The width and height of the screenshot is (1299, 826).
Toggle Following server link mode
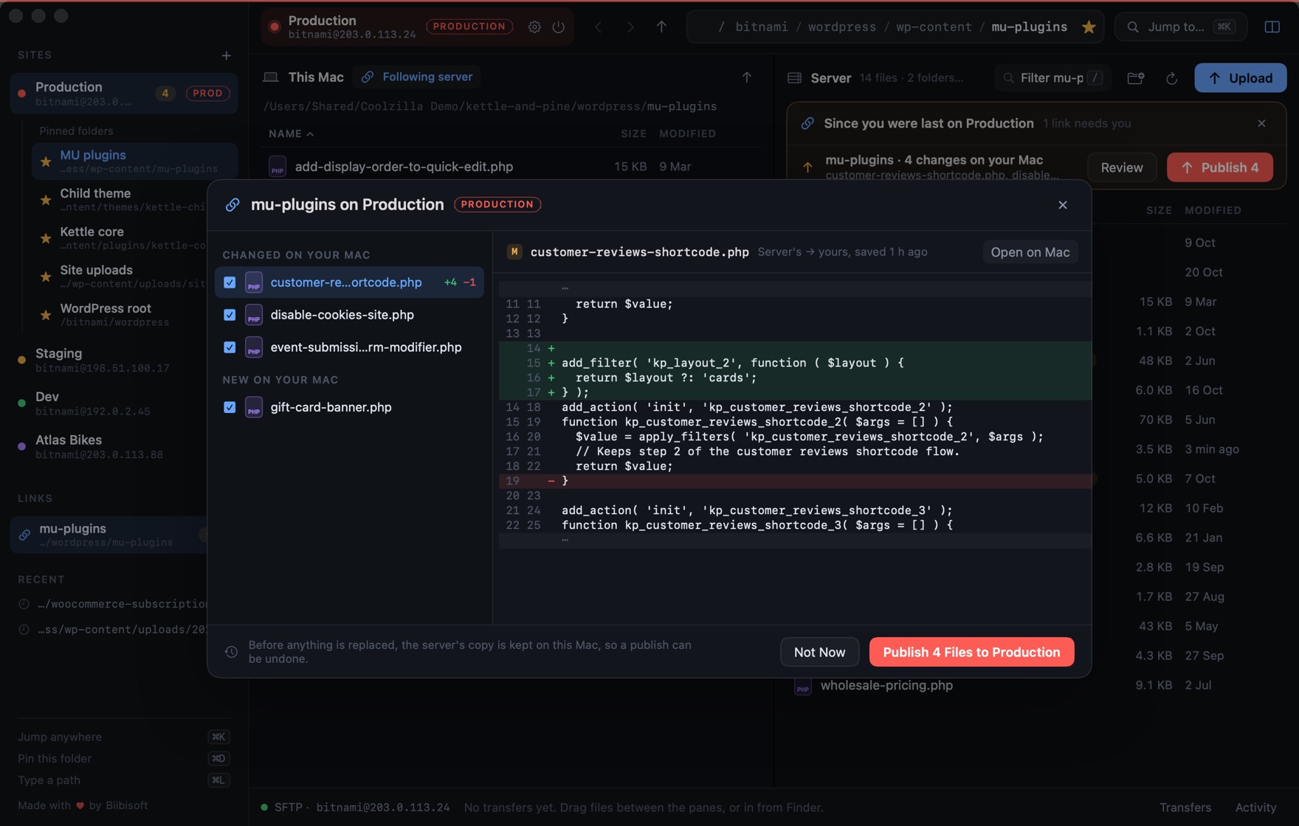click(417, 77)
